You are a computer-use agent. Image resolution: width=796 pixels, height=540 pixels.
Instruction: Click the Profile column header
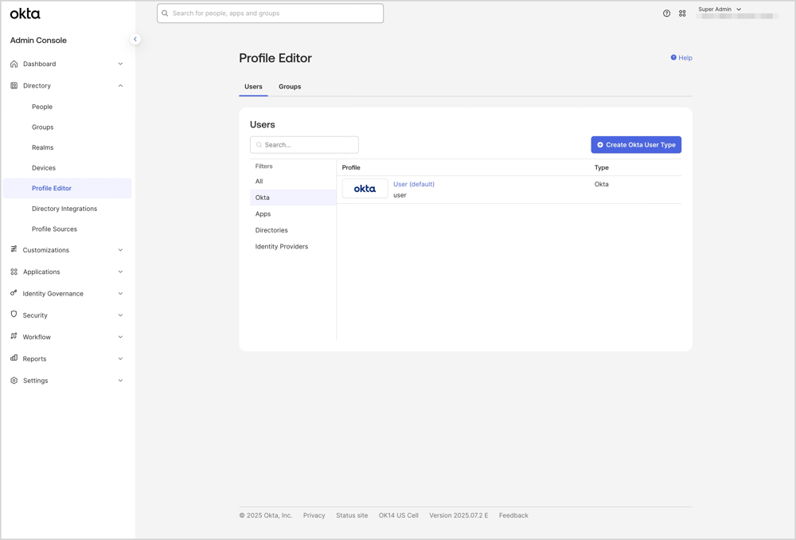click(x=351, y=167)
